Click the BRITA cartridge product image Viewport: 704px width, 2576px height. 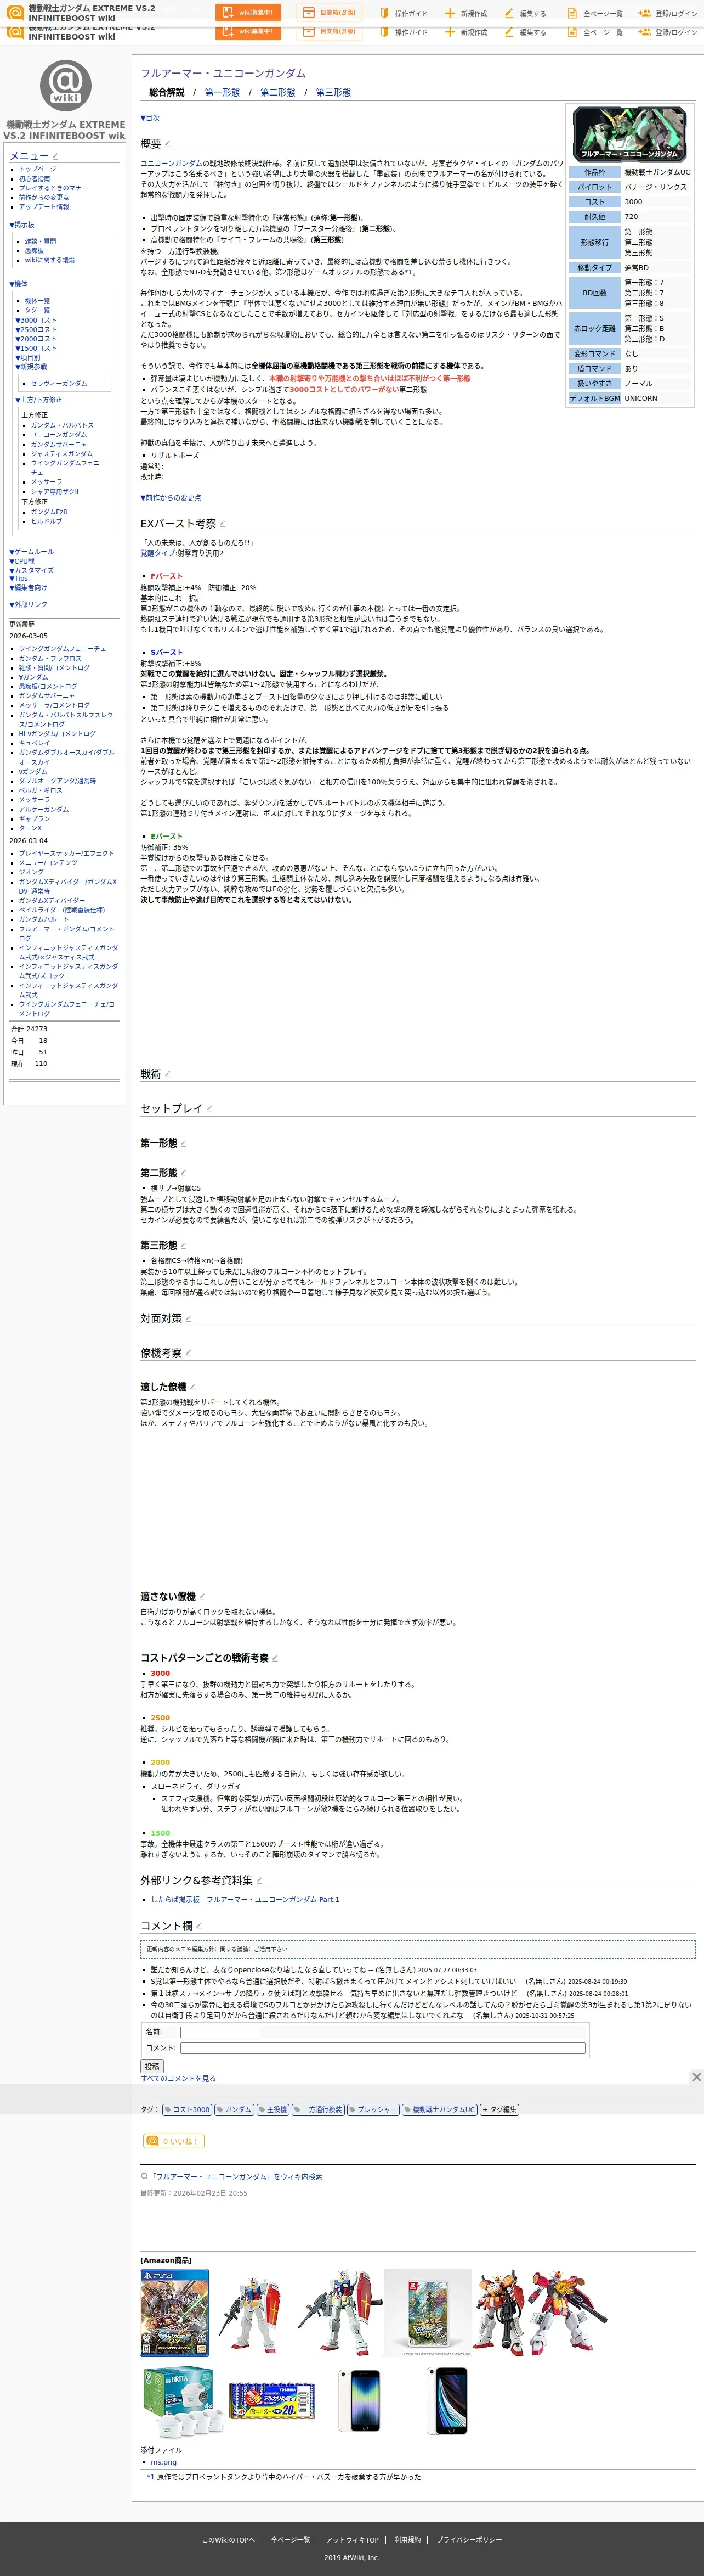tap(183, 2401)
